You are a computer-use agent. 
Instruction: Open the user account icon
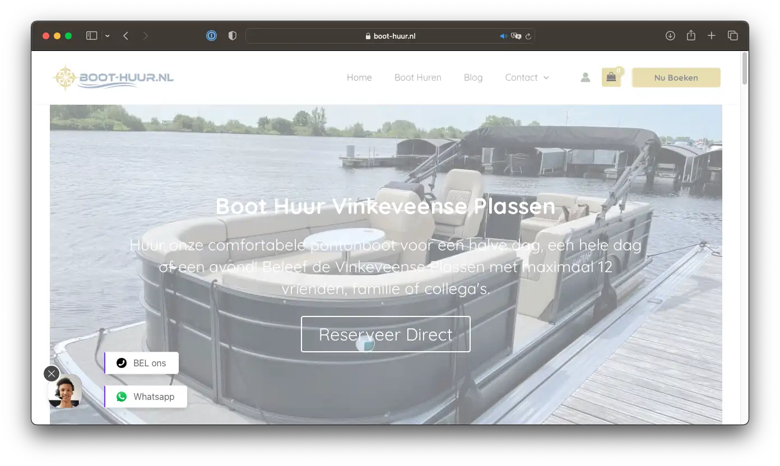click(x=585, y=77)
